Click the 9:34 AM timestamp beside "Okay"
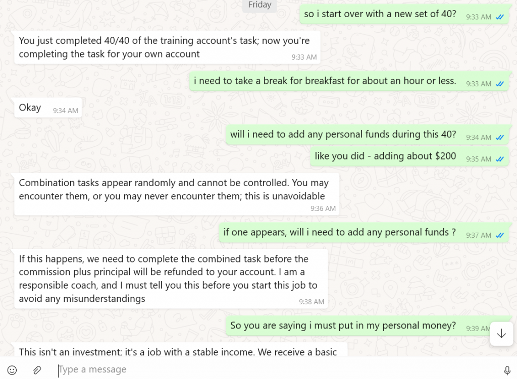The height and width of the screenshot is (379, 517). tap(66, 111)
